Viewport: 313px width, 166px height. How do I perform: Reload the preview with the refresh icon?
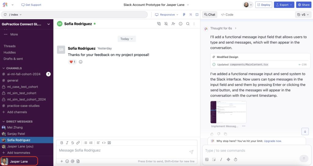[5, 15]
